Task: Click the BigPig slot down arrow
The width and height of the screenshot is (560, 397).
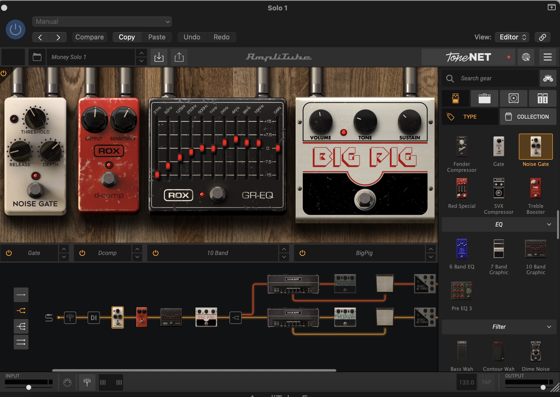Action: tap(431, 257)
